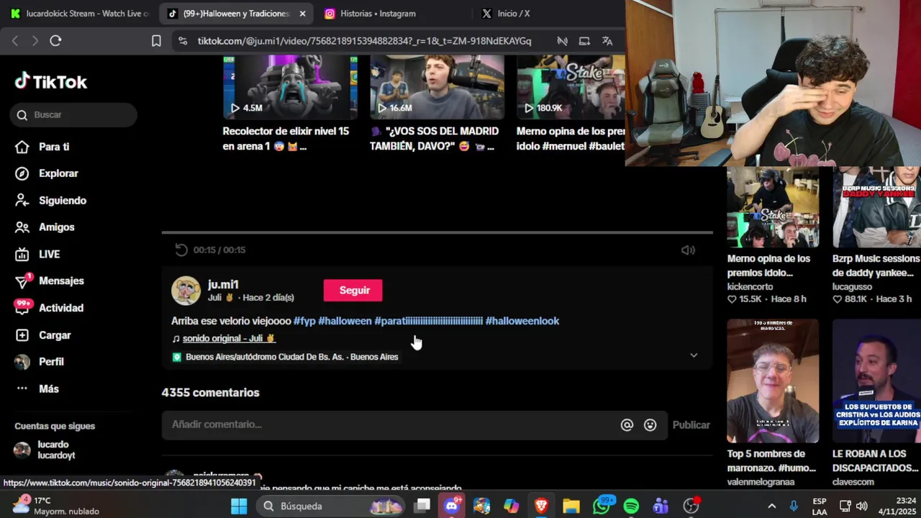Close the Halloween y Tradiciones TikTok tab
Screen dimensions: 921x518
click(302, 14)
